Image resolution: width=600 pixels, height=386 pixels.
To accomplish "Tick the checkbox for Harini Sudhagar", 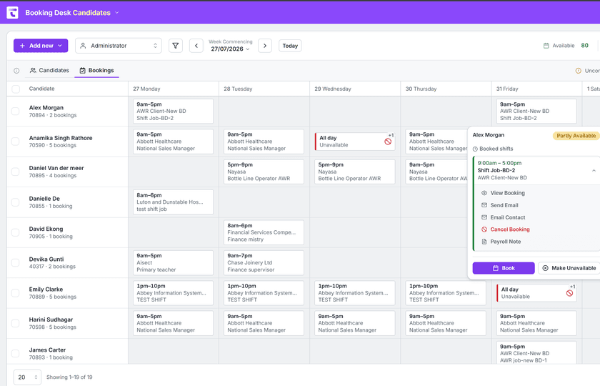I will click(15, 323).
